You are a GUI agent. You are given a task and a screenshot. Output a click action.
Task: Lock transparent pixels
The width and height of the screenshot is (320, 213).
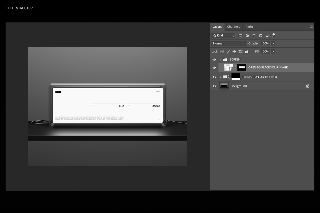(x=222, y=52)
